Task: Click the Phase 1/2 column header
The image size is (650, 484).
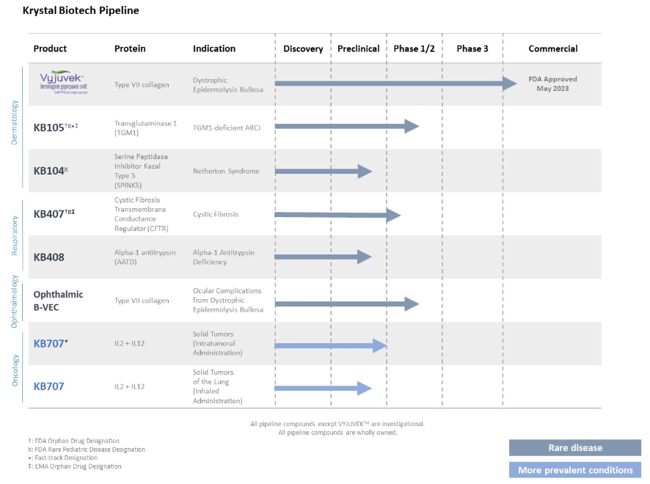Action: [x=414, y=49]
